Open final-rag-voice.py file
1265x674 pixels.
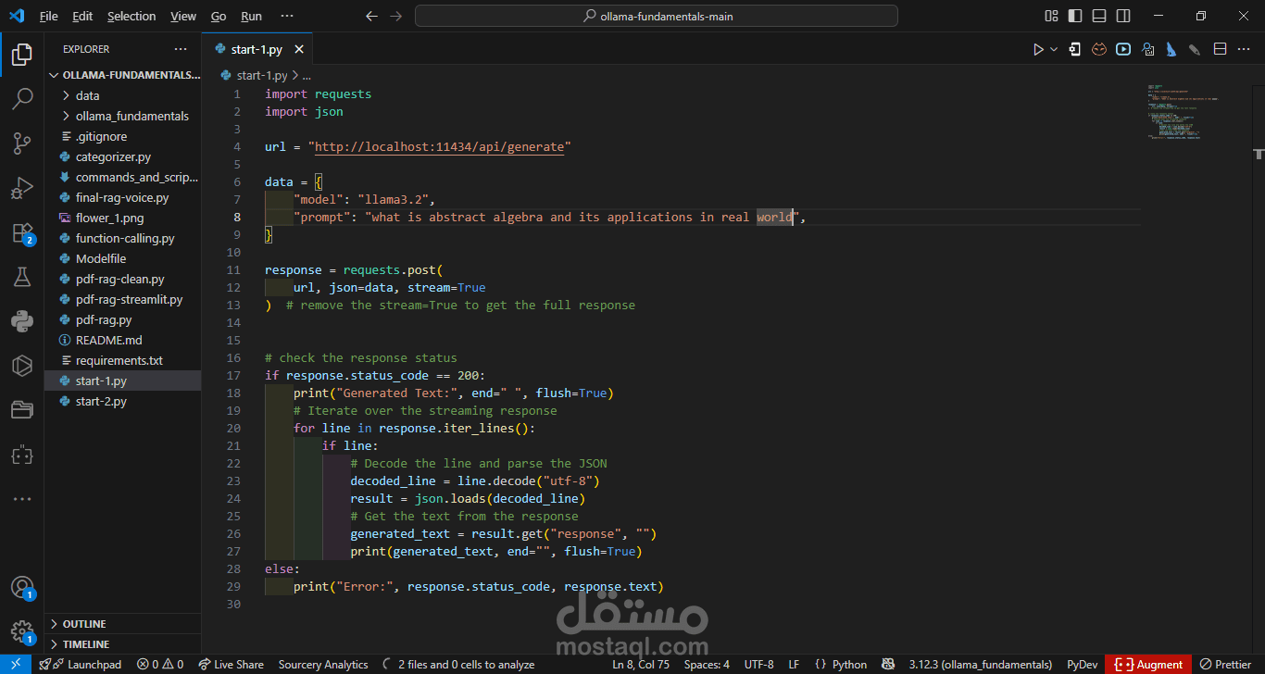tap(124, 197)
